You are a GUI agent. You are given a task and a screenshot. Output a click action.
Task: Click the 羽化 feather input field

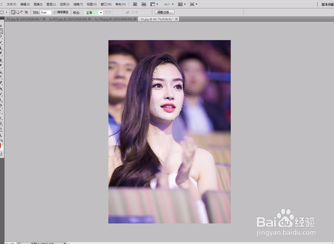coord(46,13)
